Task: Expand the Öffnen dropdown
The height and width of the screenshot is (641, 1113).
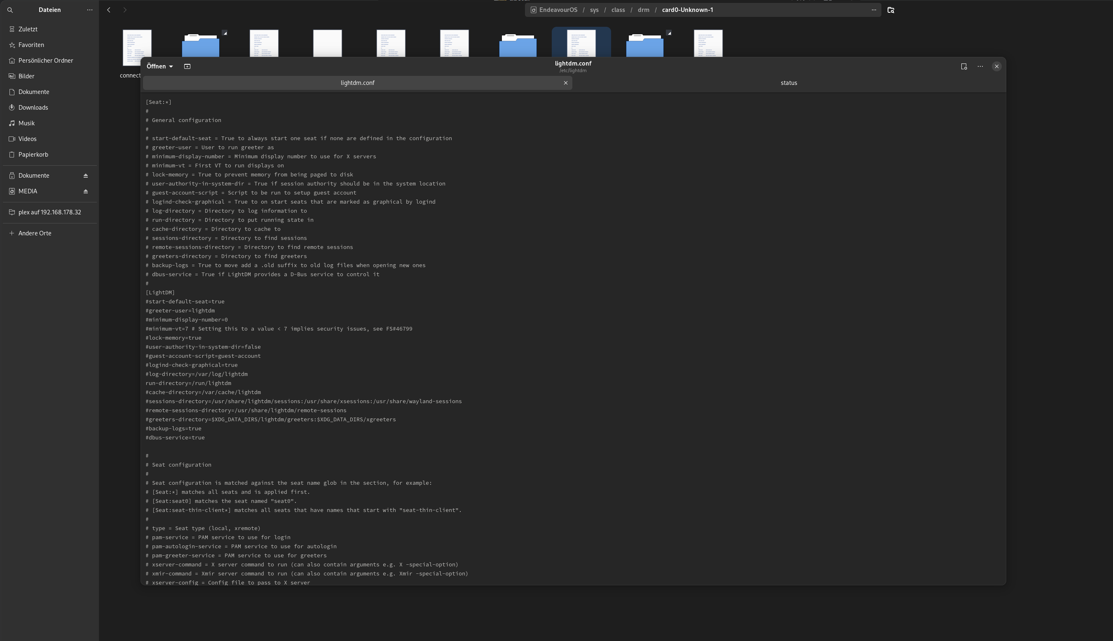Action: click(x=160, y=66)
